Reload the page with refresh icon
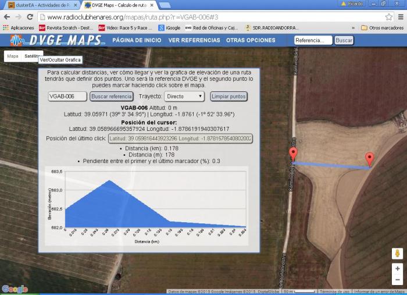This screenshot has width=407, height=295. 30,17
